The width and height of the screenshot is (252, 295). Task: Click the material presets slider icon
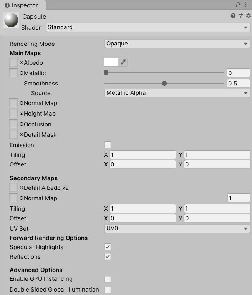tap(241, 16)
